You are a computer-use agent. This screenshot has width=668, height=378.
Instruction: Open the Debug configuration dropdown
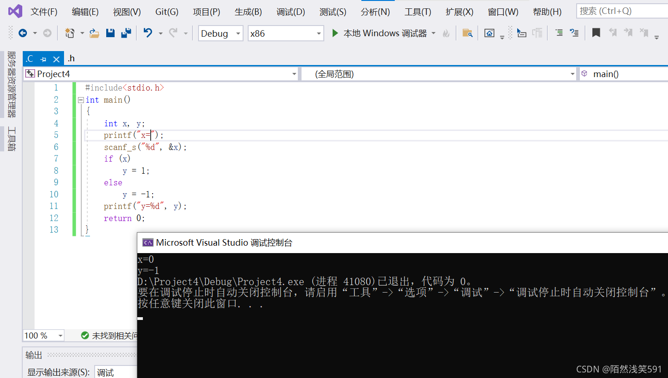point(221,33)
